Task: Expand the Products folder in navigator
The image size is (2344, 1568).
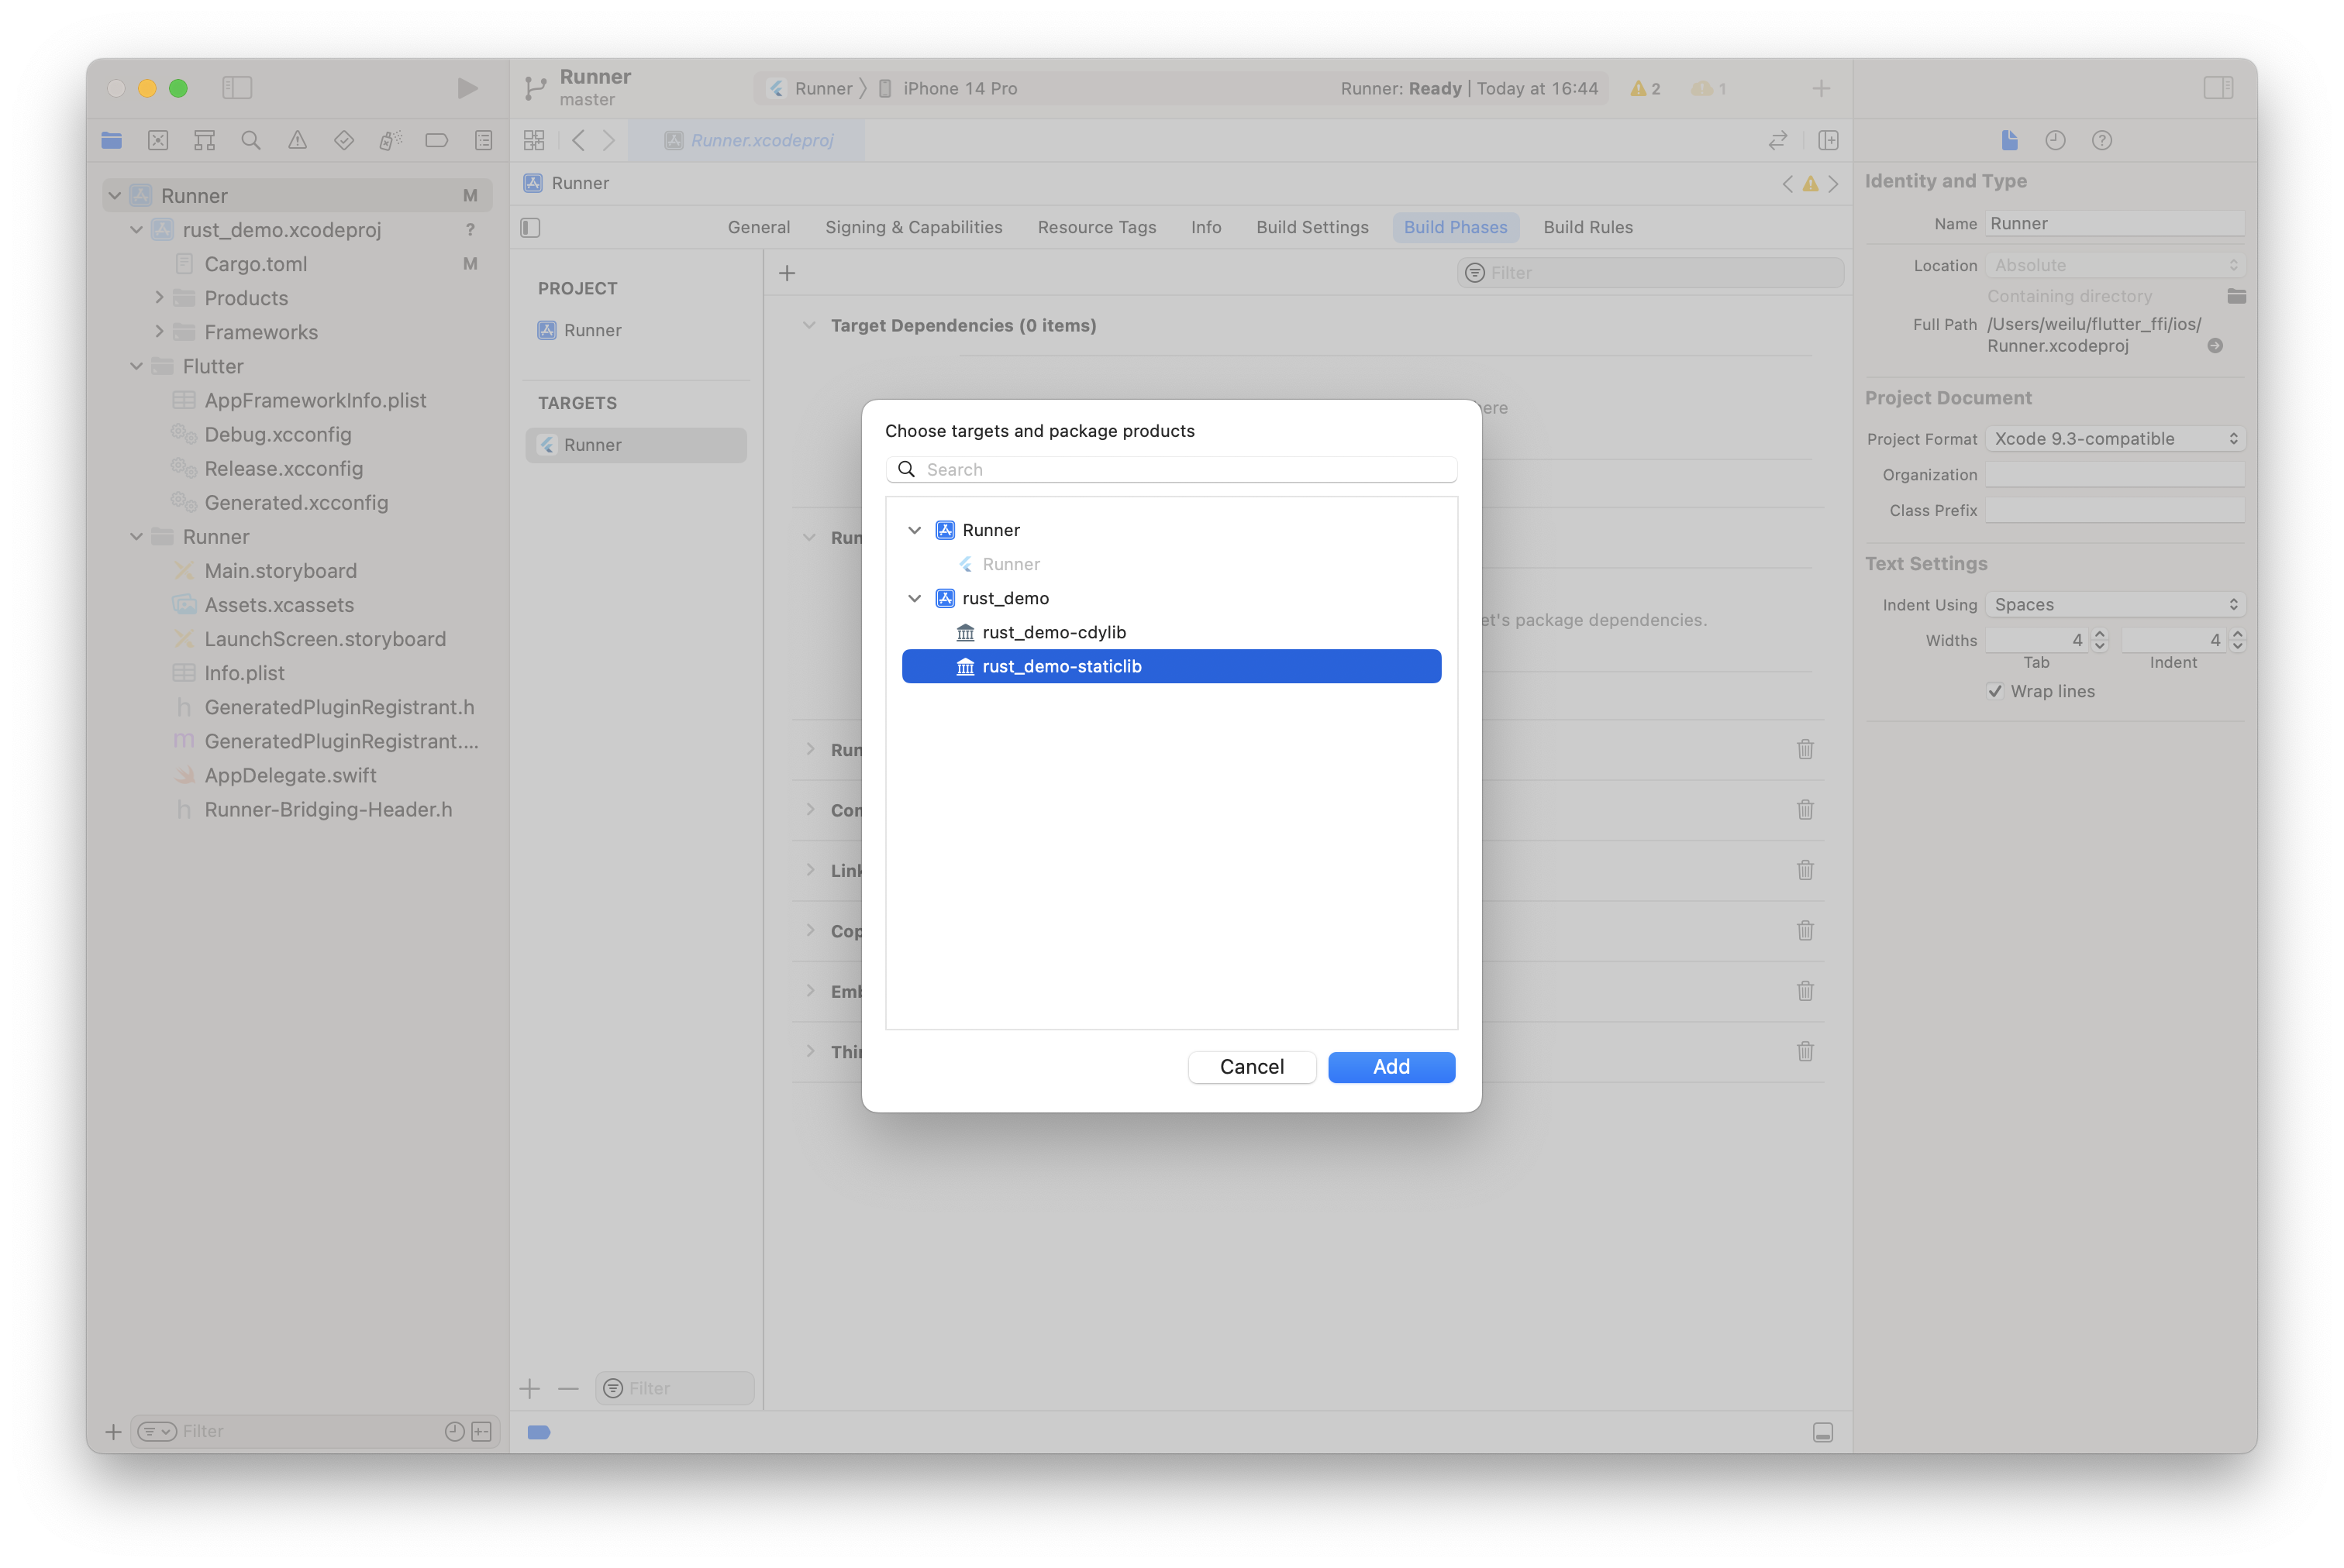Action: [159, 298]
